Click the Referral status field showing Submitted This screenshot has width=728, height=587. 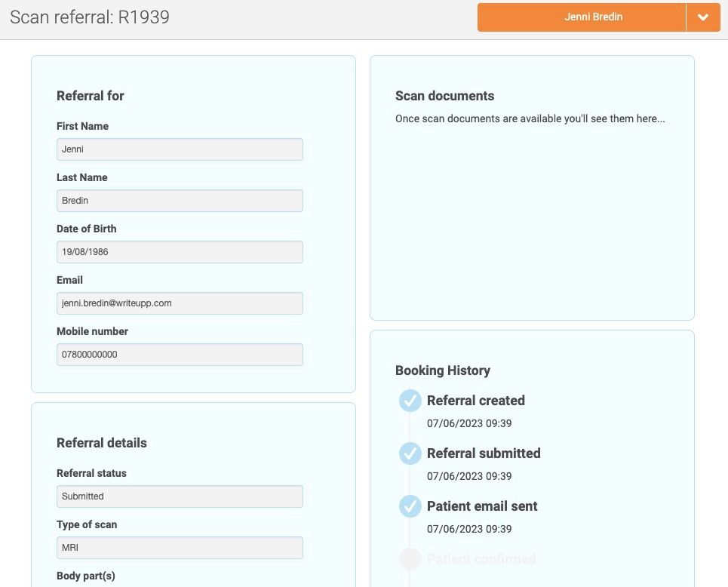[180, 496]
